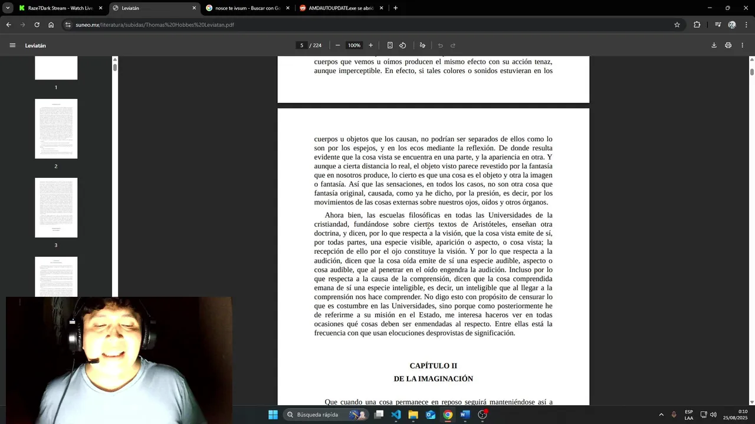Viewport: 755px width, 424px height.
Task: Open the partially visible page 4 thumbnail
Action: pos(56,277)
